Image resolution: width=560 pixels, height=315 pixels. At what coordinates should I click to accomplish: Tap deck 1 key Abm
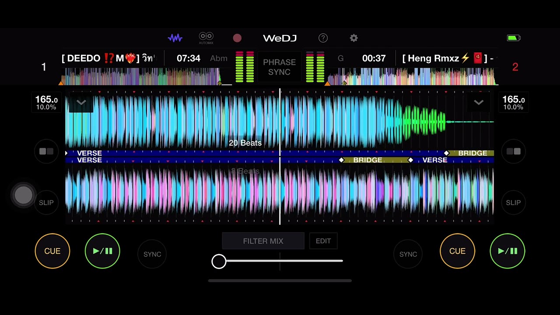click(x=218, y=58)
